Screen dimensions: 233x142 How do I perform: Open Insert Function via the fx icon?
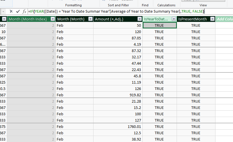point(24,11)
